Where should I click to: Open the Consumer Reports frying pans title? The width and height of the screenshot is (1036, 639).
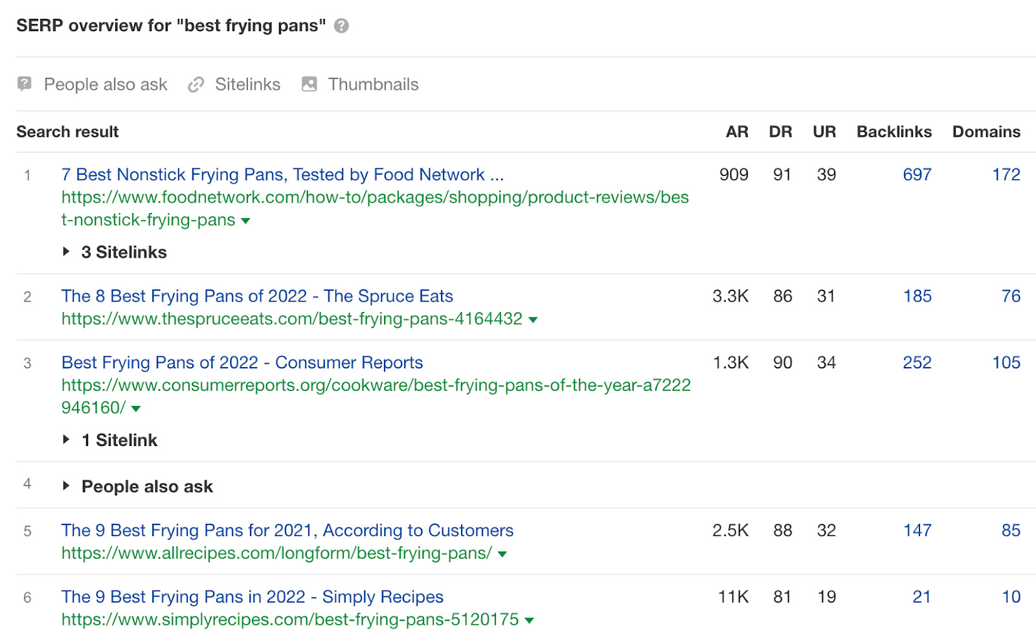coord(242,363)
